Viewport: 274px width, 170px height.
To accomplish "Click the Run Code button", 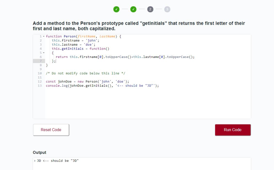I will click(x=233, y=130).
